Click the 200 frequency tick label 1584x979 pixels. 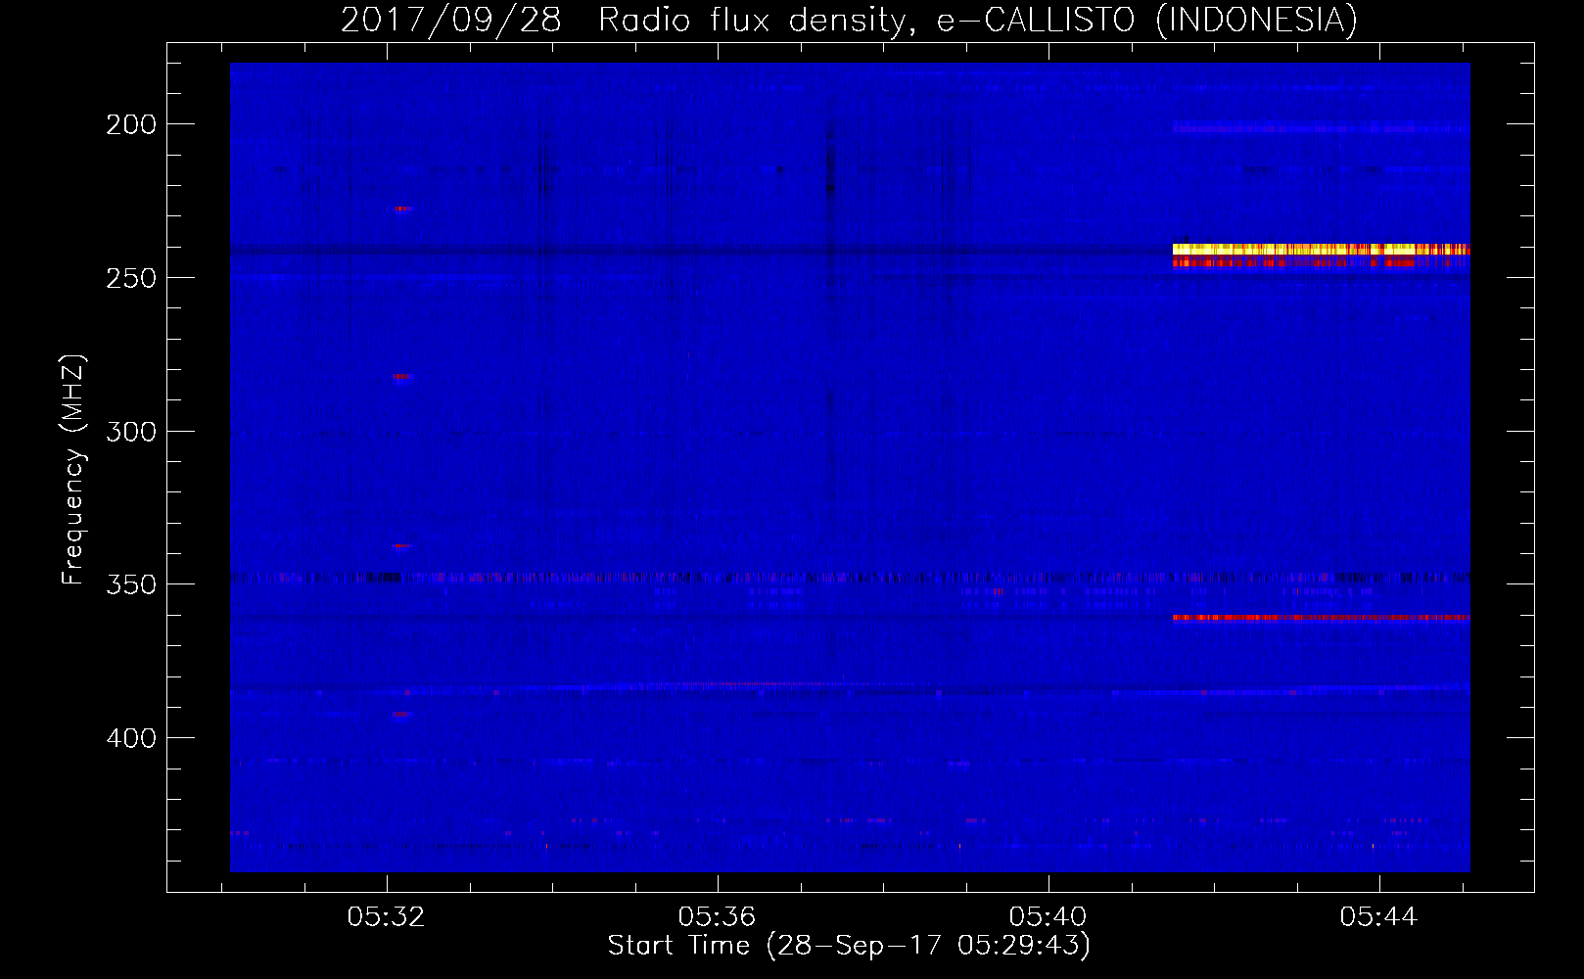tap(131, 124)
